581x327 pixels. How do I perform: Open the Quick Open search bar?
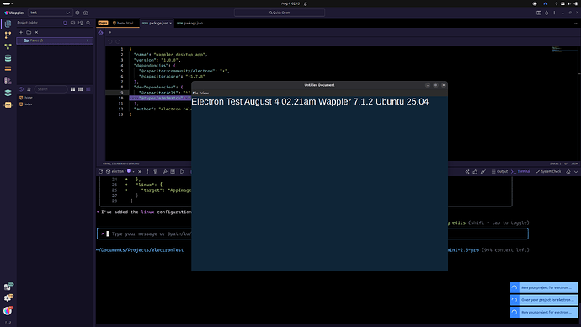click(280, 13)
